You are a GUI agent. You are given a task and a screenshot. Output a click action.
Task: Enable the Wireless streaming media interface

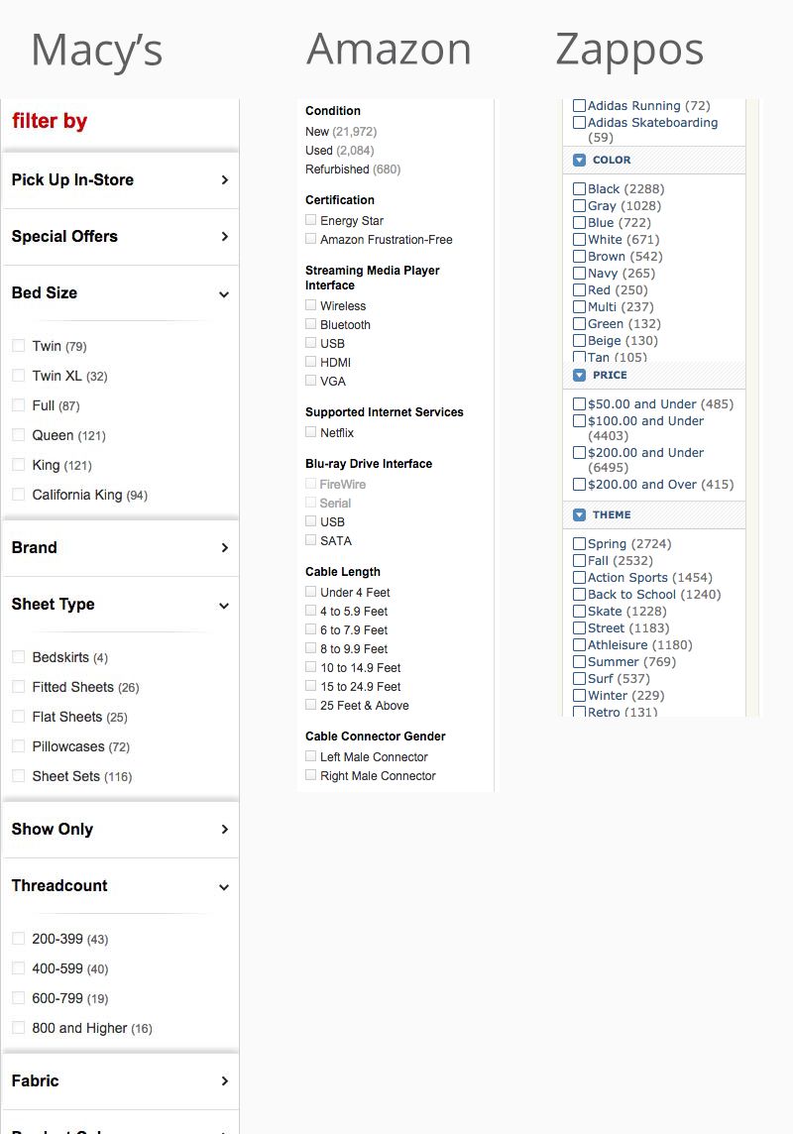coord(310,305)
